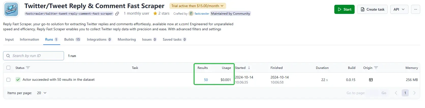The width and height of the screenshot is (425, 108).
Task: Open the Information tab
Action: pyautogui.click(x=29, y=39)
